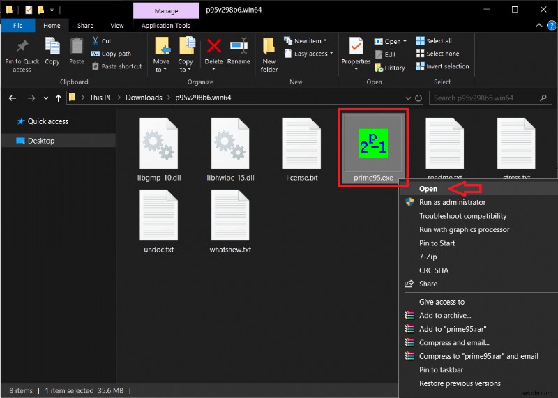This screenshot has width=558, height=398.
Task: Select Quick access in navigation pane
Action: [43, 121]
